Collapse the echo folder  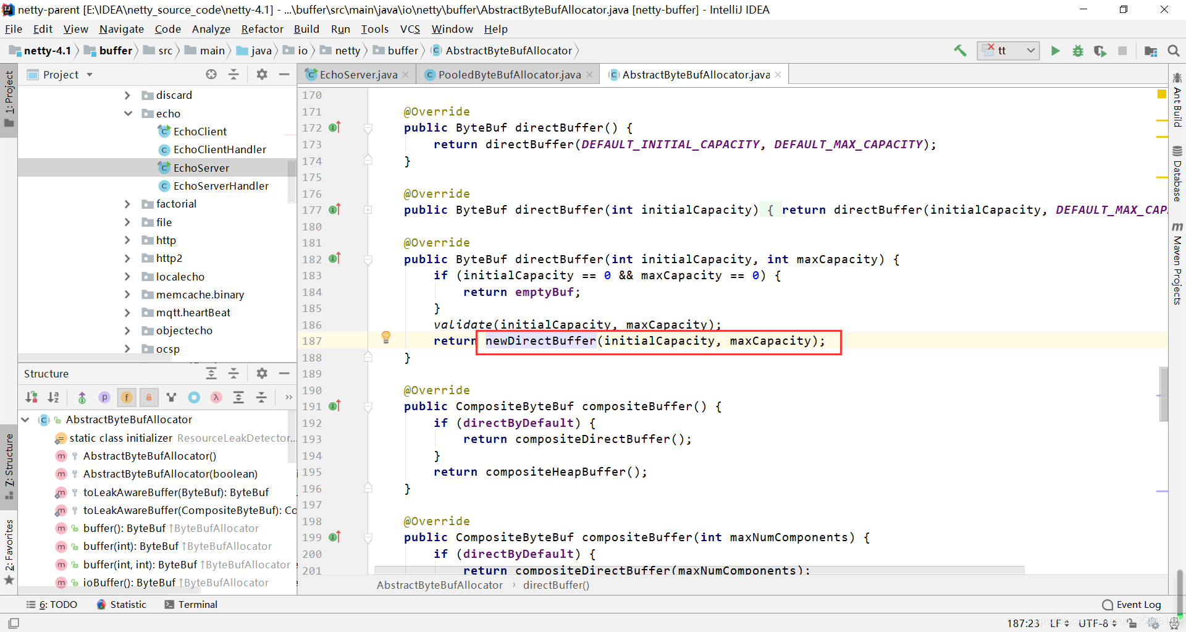127,114
